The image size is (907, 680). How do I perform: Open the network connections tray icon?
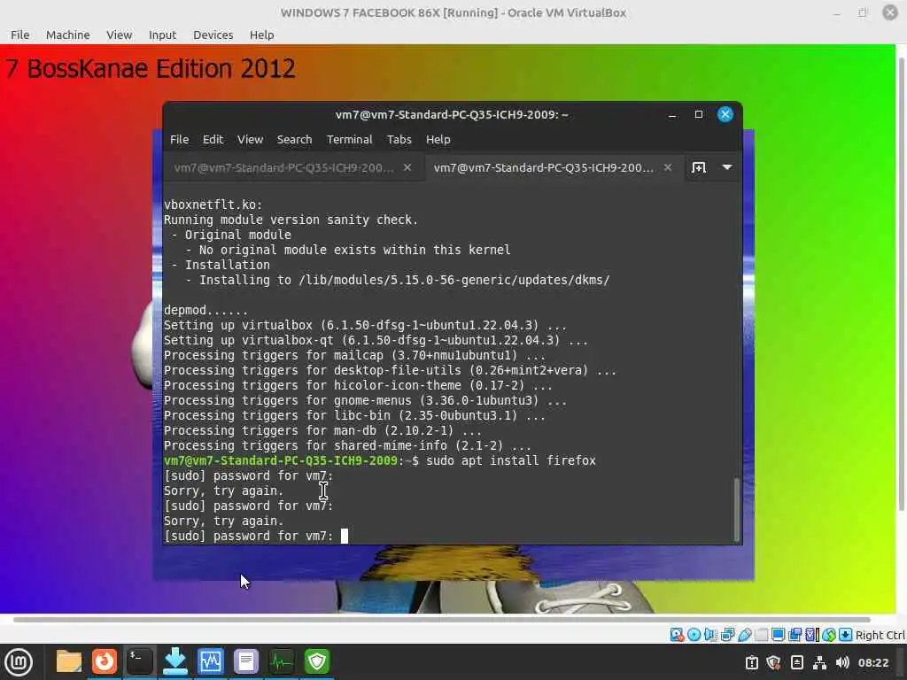coord(819,662)
